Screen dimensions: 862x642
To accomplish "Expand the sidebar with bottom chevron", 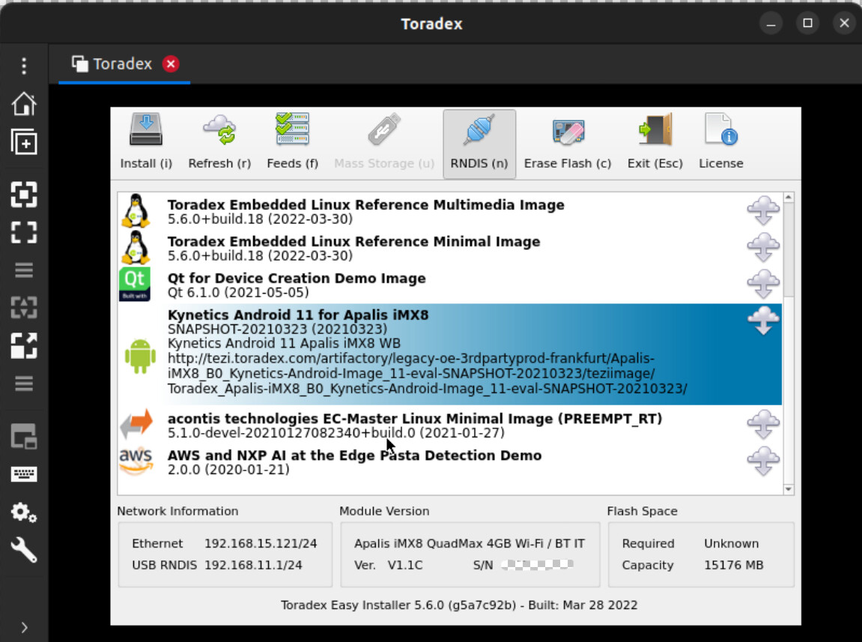I will [x=24, y=627].
